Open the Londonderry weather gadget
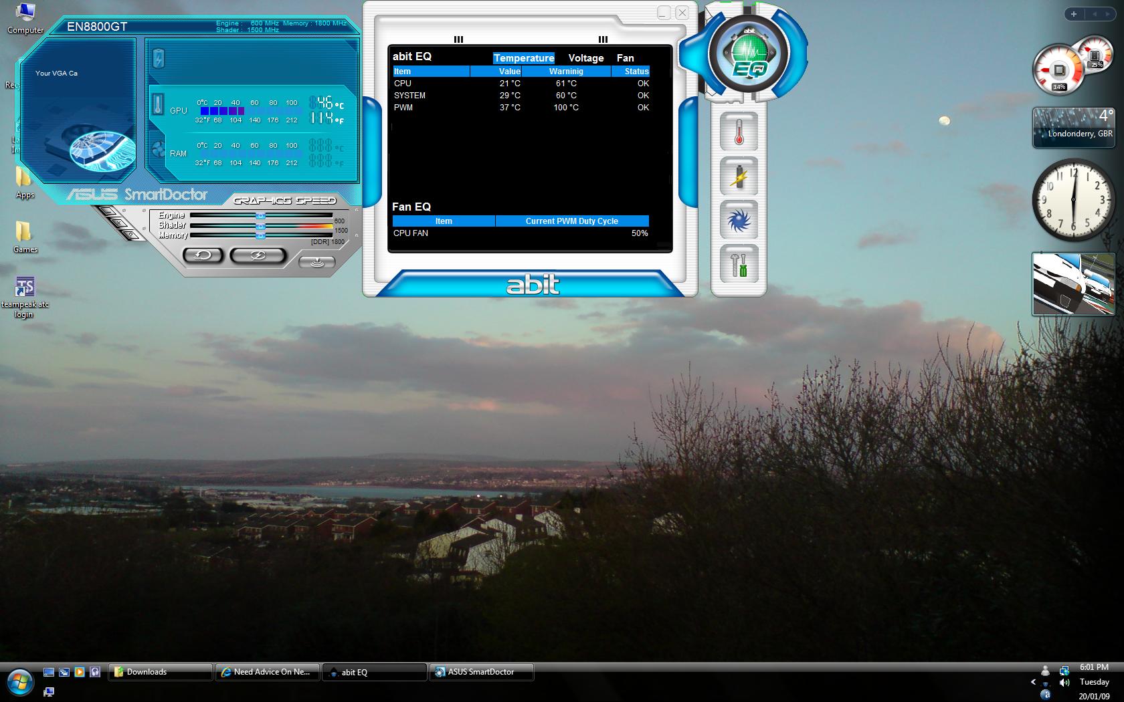This screenshot has height=702, width=1124. click(1073, 128)
